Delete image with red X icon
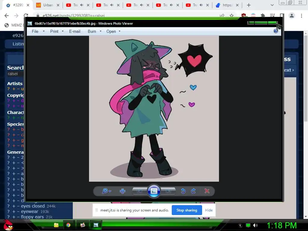The image size is (308, 231). point(207,191)
